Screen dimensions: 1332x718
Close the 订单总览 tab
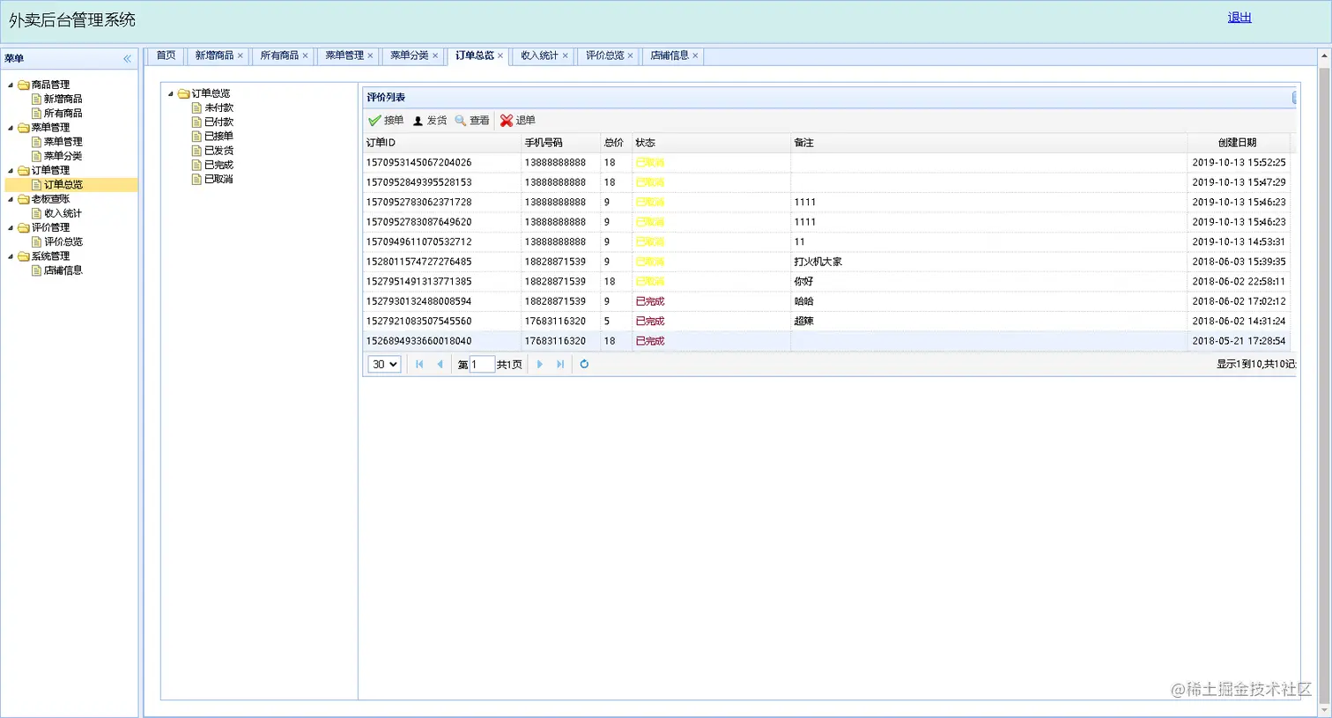point(500,56)
